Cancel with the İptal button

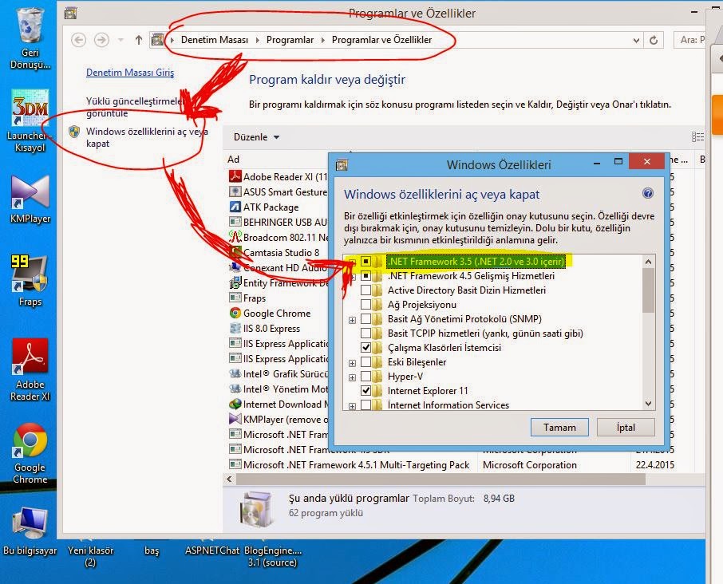(626, 428)
